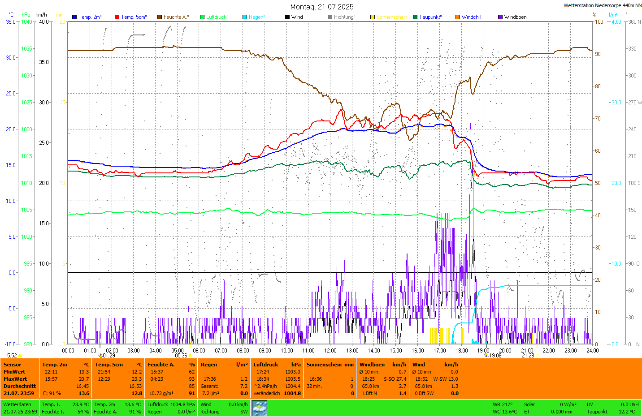The height and width of the screenshot is (417, 642).
Task: Click the weather forecast cloud icon
Action: pyautogui.click(x=260, y=408)
